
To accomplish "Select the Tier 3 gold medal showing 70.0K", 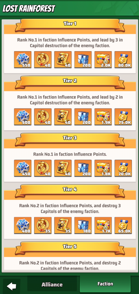I will pos(123,168).
